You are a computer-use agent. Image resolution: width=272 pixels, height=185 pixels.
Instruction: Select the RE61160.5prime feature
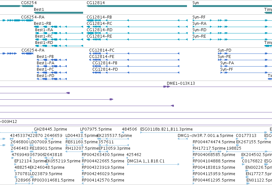[x=82, y=142]
